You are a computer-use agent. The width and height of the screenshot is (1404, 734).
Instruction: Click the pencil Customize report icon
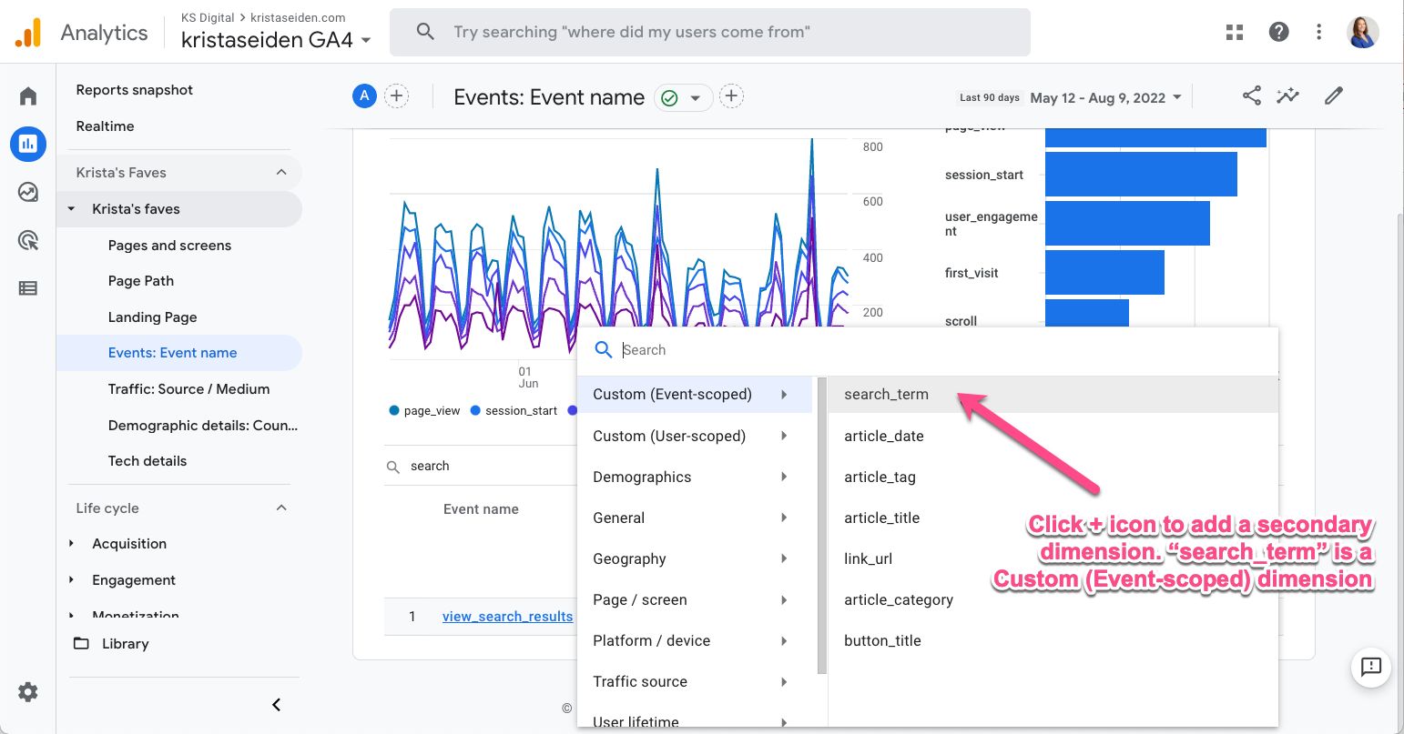point(1334,96)
